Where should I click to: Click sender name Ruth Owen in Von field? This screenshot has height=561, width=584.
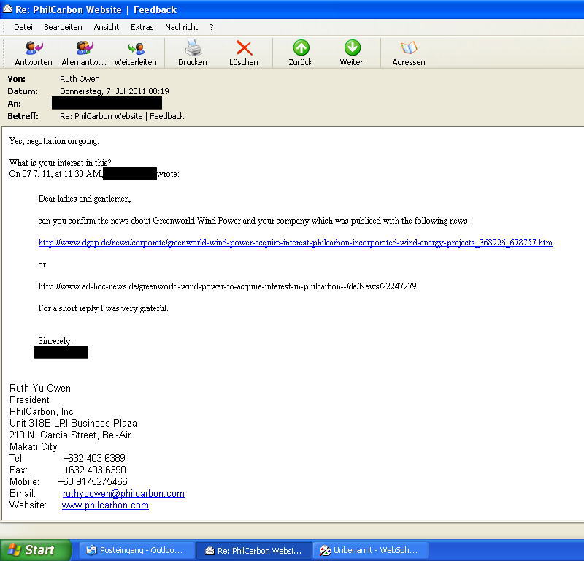[x=80, y=79]
